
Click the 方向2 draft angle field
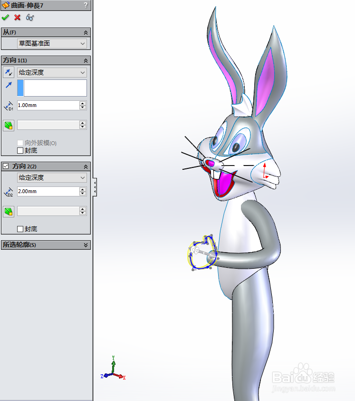48,211
